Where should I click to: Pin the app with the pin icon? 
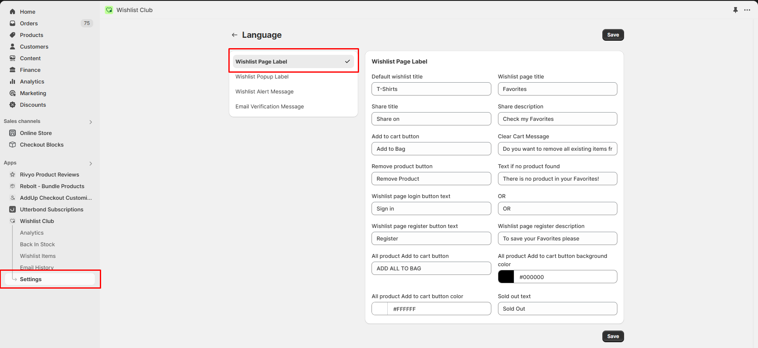(736, 10)
